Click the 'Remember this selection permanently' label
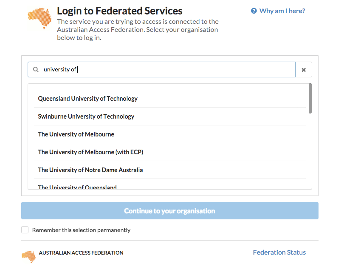 point(81,230)
